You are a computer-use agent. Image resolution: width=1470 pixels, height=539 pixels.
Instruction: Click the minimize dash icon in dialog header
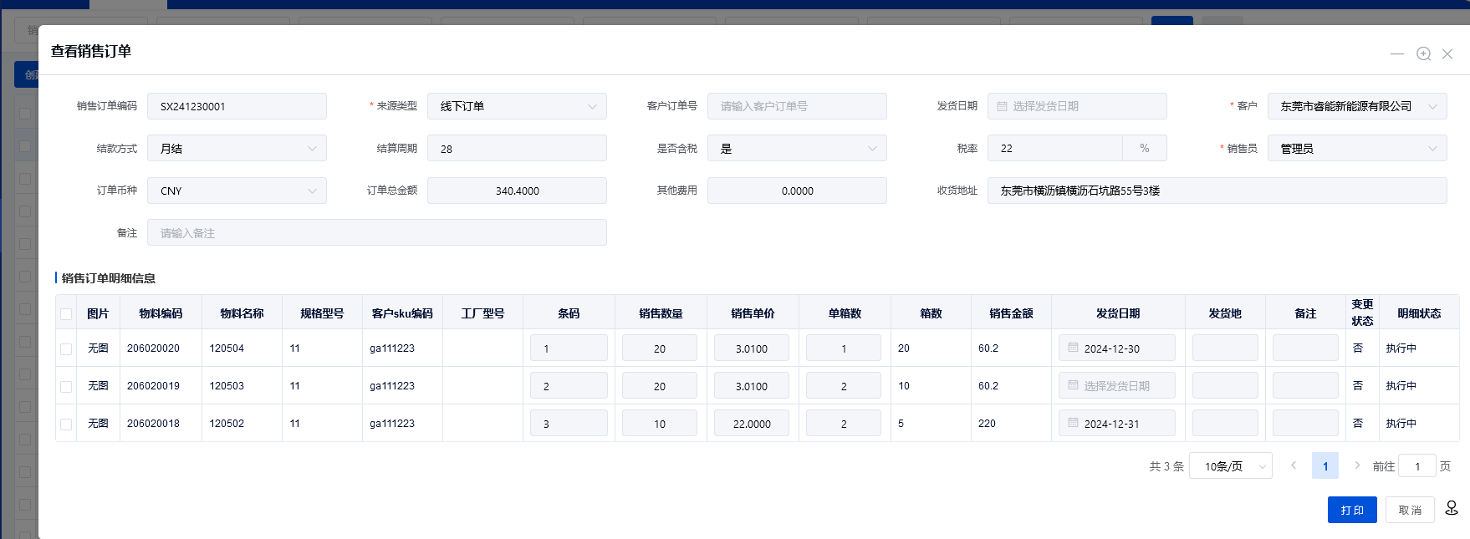pos(1397,53)
